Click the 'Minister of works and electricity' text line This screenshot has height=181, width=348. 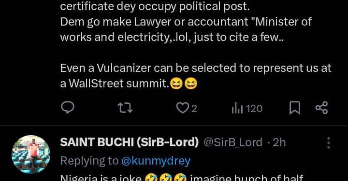pos(186,29)
